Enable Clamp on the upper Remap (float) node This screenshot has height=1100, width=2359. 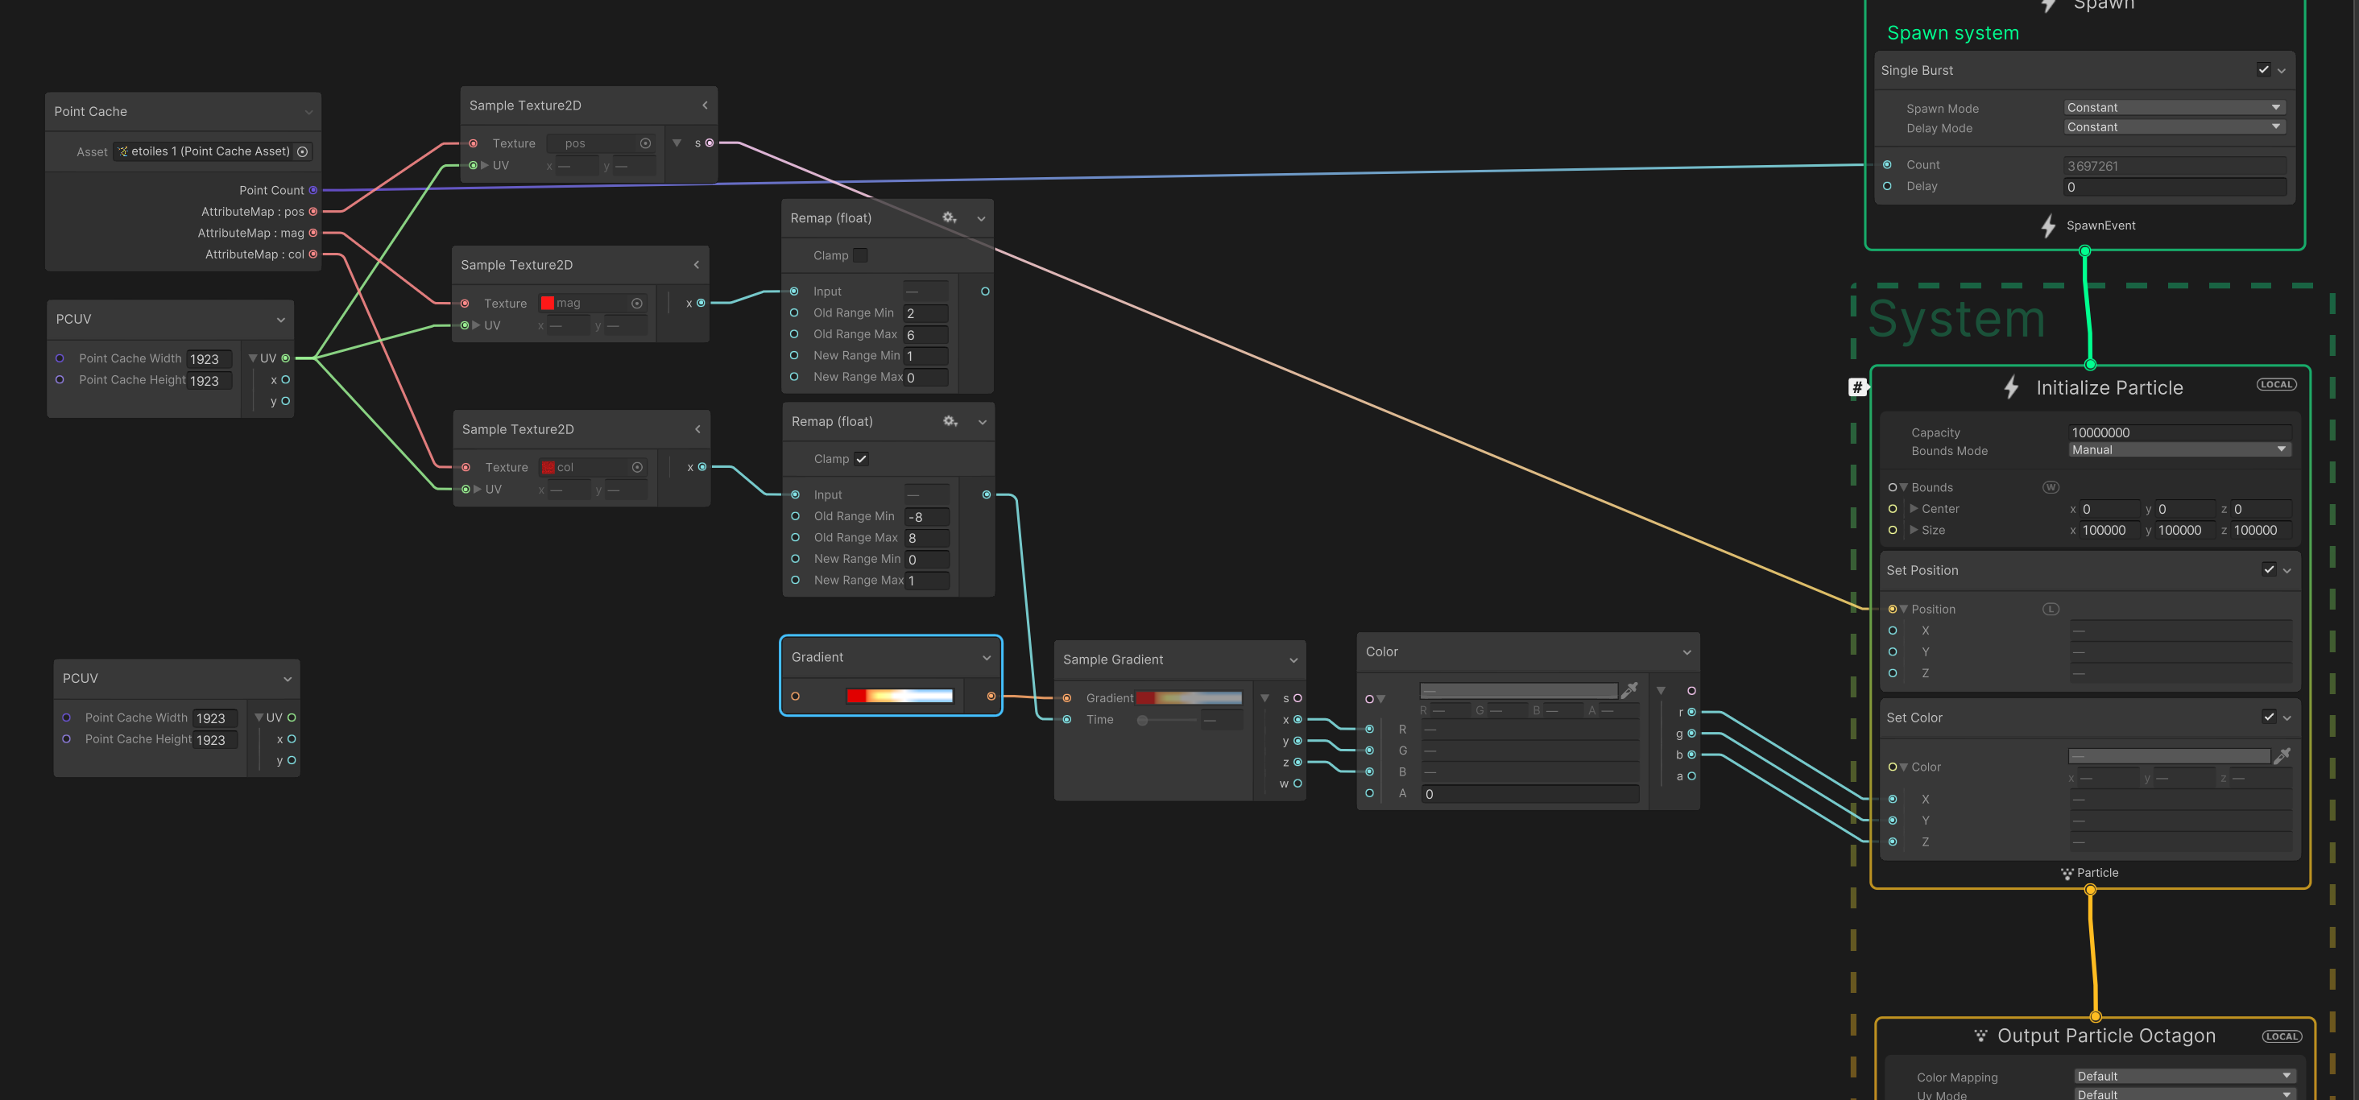(x=860, y=254)
